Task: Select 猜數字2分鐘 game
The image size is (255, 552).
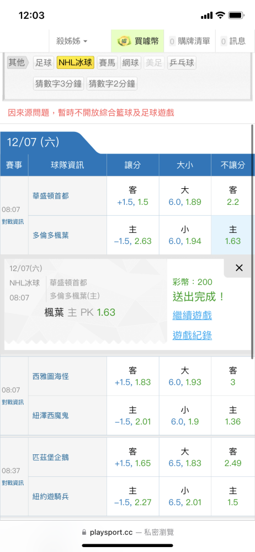Action: pyautogui.click(x=112, y=84)
